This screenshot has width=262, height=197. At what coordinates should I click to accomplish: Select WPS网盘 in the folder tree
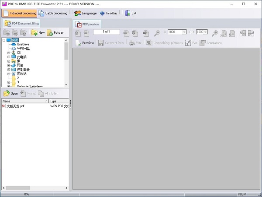[23, 49]
